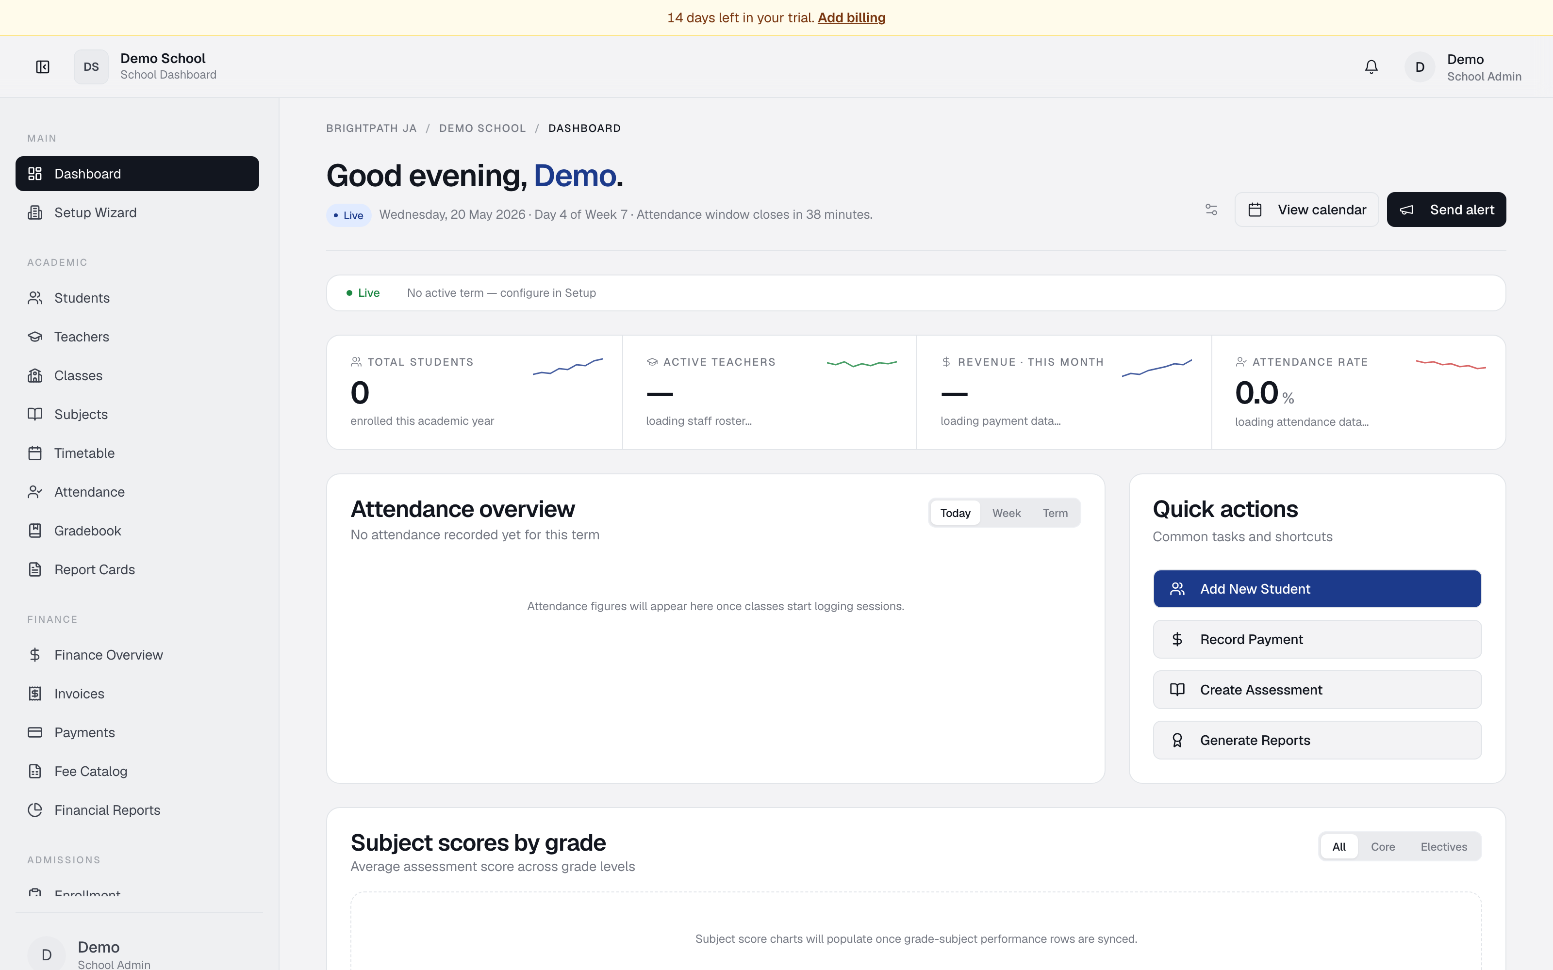The image size is (1553, 970).
Task: Click the Fee Catalog file icon
Action: [34, 771]
